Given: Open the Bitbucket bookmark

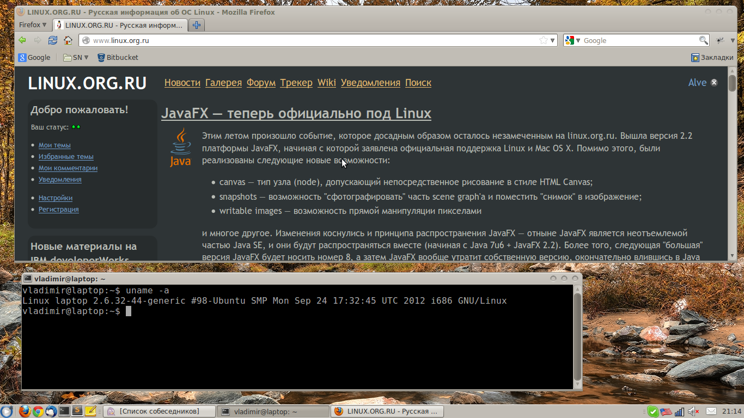Looking at the screenshot, I should tap(118, 57).
